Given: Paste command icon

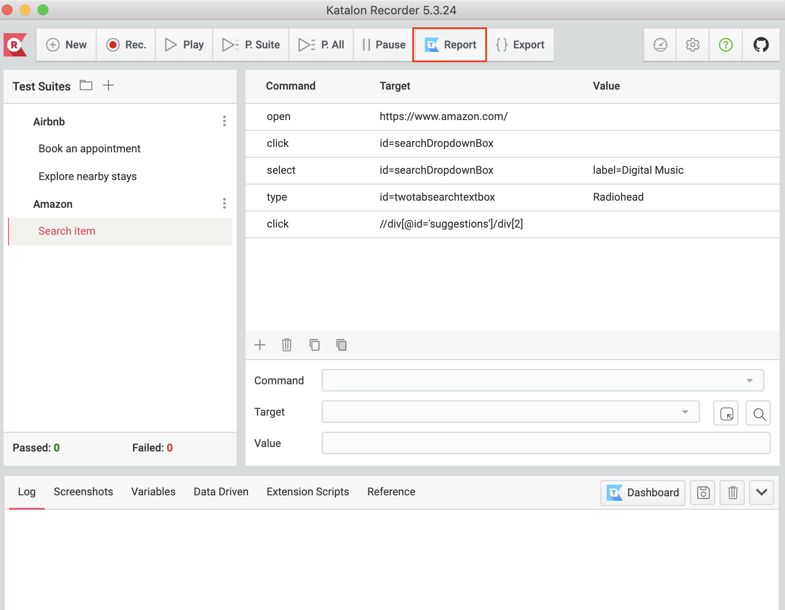Looking at the screenshot, I should [341, 345].
